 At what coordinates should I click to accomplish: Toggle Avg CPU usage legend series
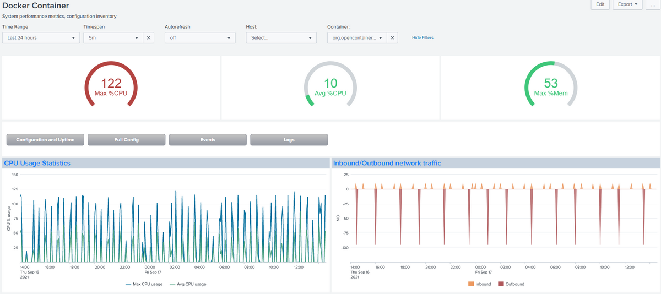[x=187, y=284]
